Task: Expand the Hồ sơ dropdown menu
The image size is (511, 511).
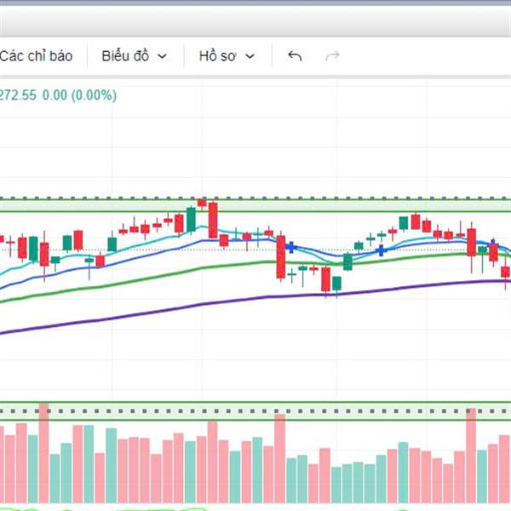Action: pos(227,56)
